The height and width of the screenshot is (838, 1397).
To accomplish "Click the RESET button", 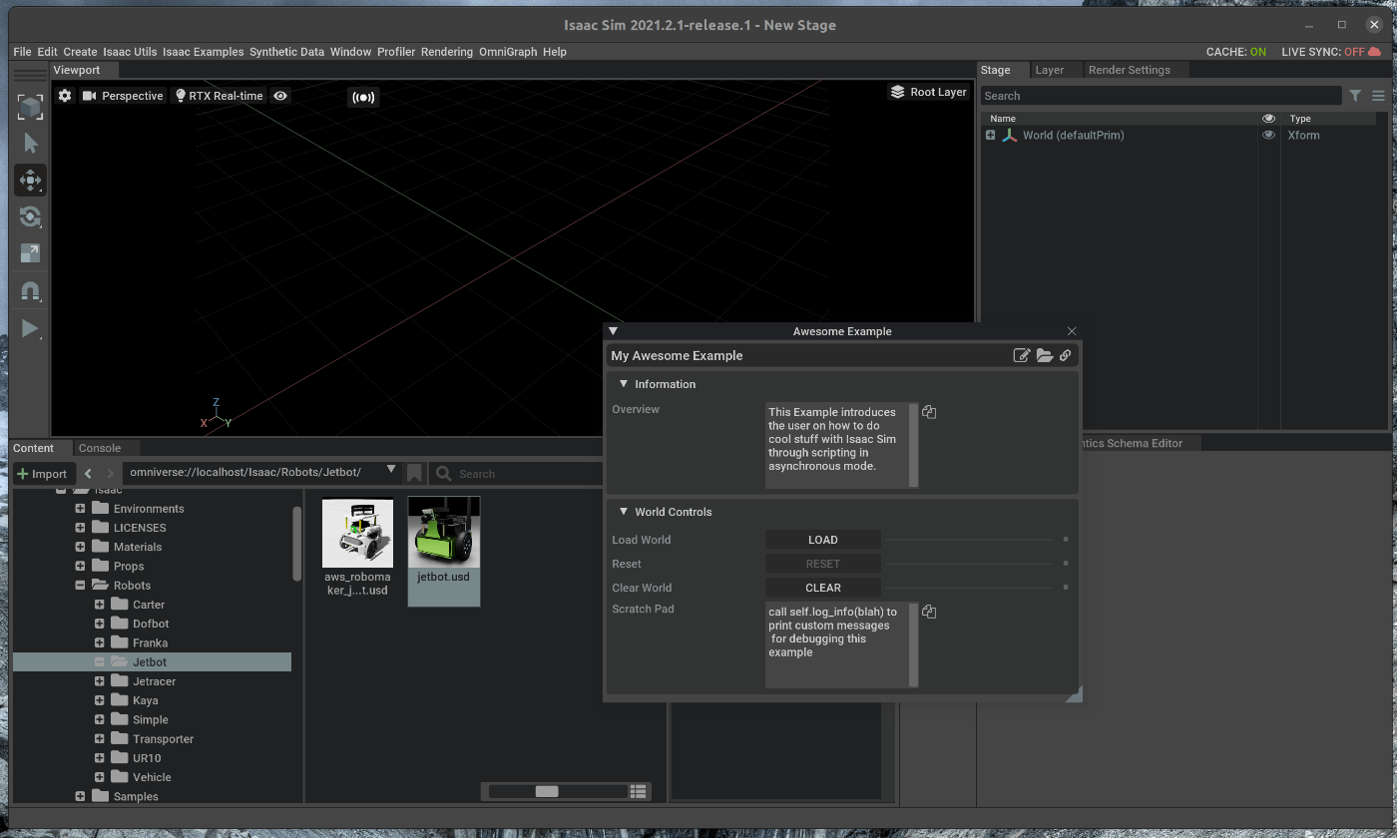I will point(823,564).
